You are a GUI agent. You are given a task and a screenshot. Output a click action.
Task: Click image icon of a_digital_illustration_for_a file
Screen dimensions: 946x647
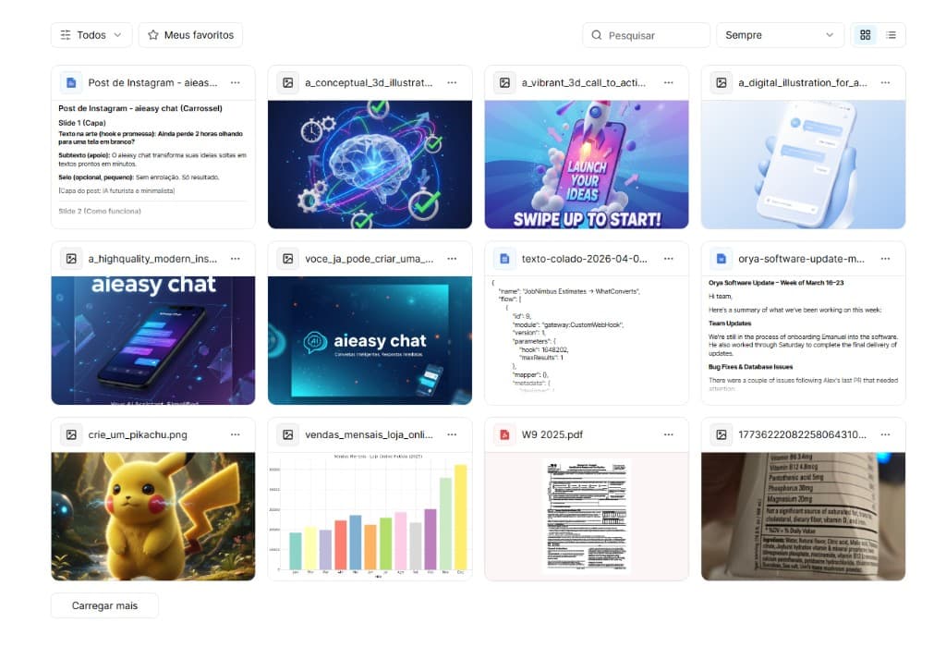click(x=721, y=82)
